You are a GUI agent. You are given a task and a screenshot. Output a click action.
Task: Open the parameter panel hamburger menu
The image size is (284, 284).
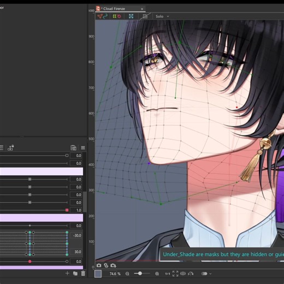pos(83,147)
